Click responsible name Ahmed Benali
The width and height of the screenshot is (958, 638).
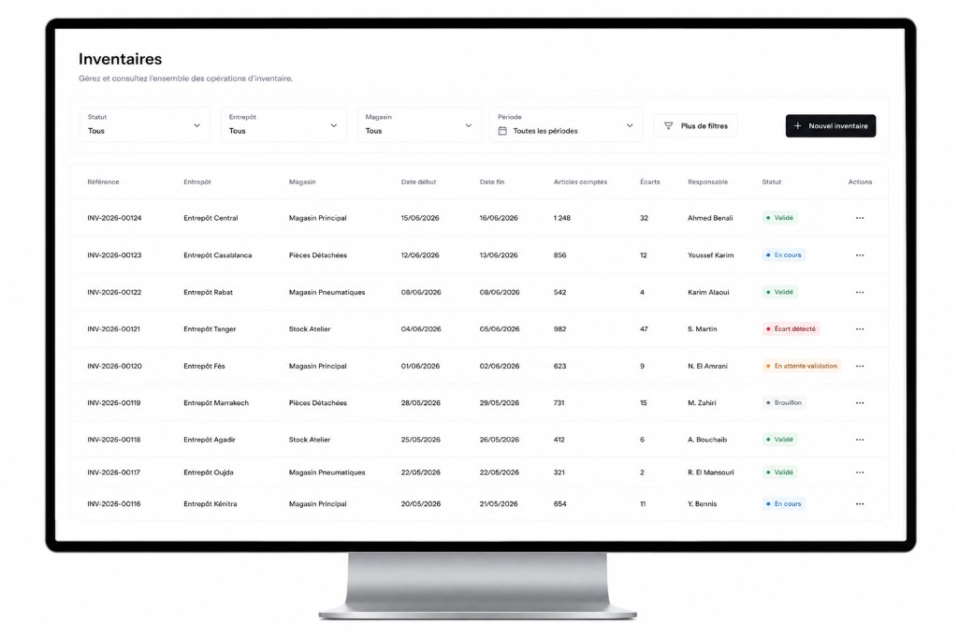[710, 218]
